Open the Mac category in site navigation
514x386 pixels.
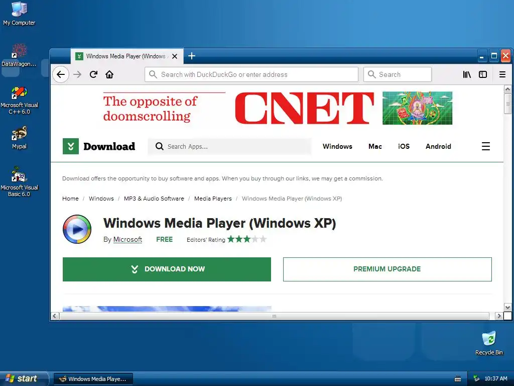pyautogui.click(x=375, y=146)
